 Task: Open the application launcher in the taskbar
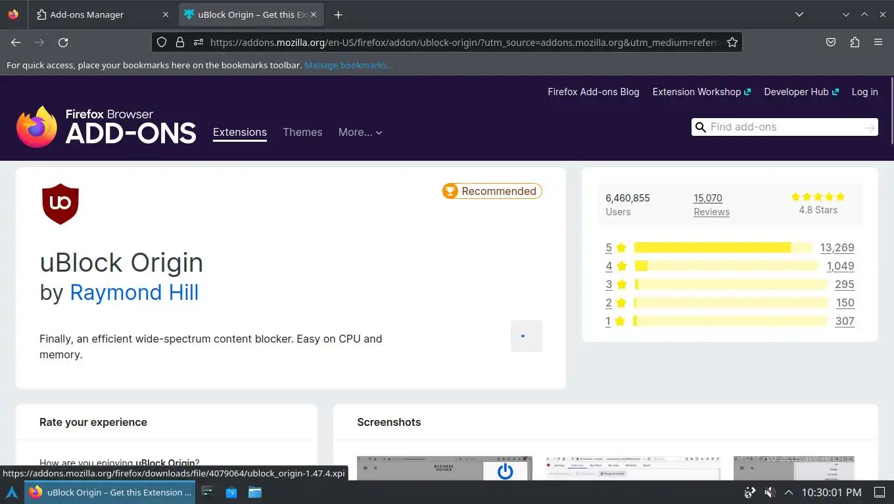tap(12, 492)
